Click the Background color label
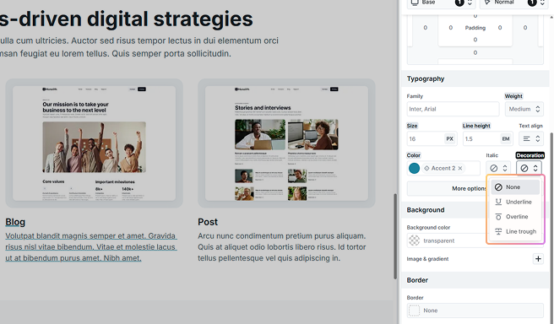Viewport: 554px width, 324px height. click(428, 227)
